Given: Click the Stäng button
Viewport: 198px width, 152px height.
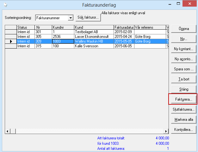Looking at the screenshot, I should [x=183, y=89].
